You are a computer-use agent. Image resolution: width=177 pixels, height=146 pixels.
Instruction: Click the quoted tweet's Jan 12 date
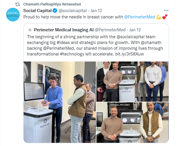point(135,30)
